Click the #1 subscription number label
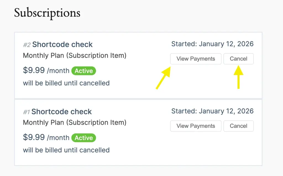This screenshot has width=283, height=176. pyautogui.click(x=26, y=112)
